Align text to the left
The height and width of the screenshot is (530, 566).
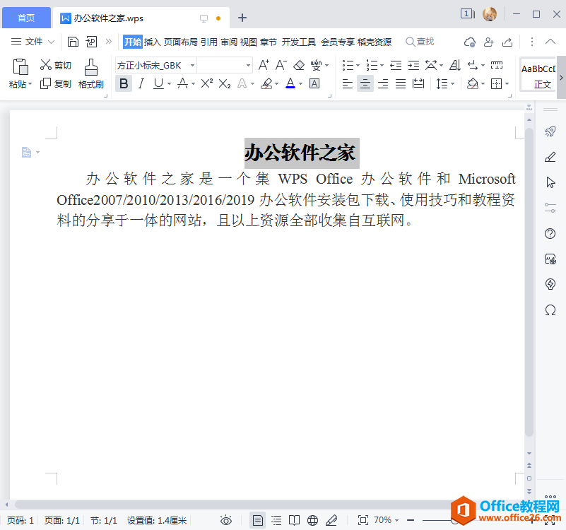pyautogui.click(x=347, y=84)
